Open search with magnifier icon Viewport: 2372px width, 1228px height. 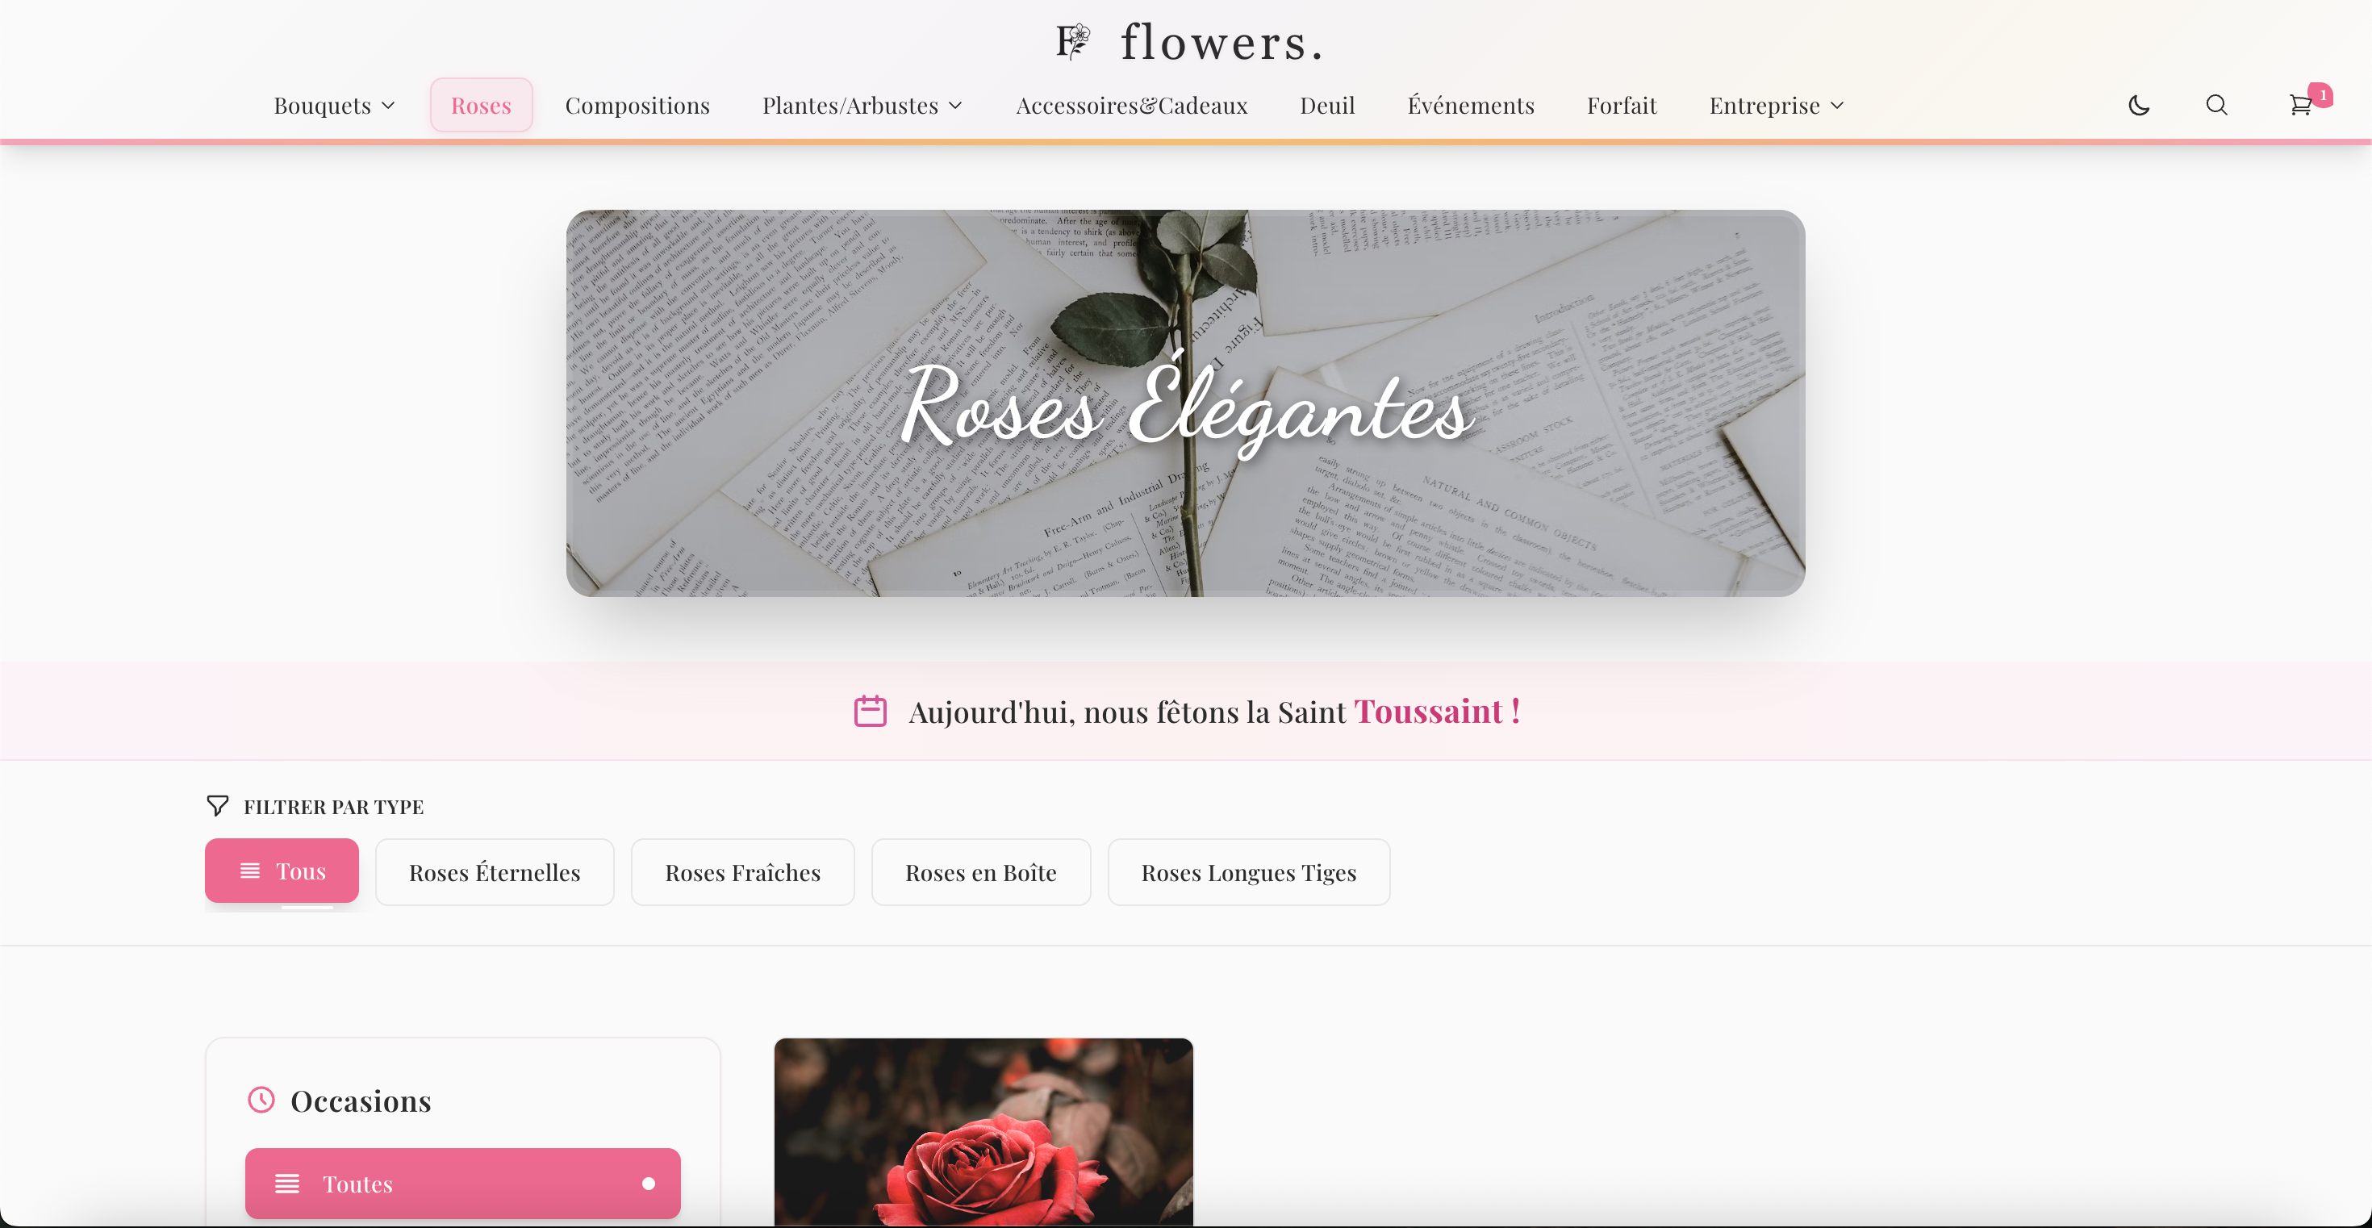pyautogui.click(x=2216, y=106)
